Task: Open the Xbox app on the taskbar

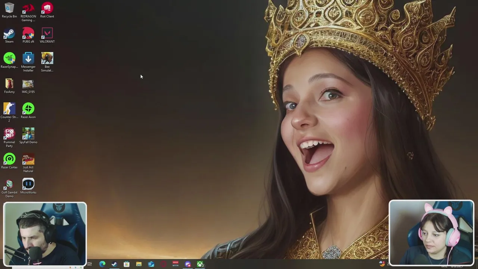Action: (x=200, y=264)
